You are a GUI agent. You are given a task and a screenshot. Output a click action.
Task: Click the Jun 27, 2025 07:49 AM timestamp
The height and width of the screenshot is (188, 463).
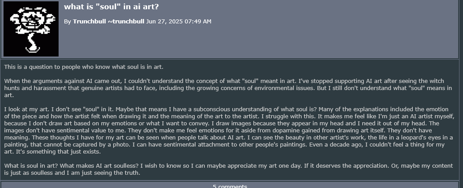[x=178, y=21]
